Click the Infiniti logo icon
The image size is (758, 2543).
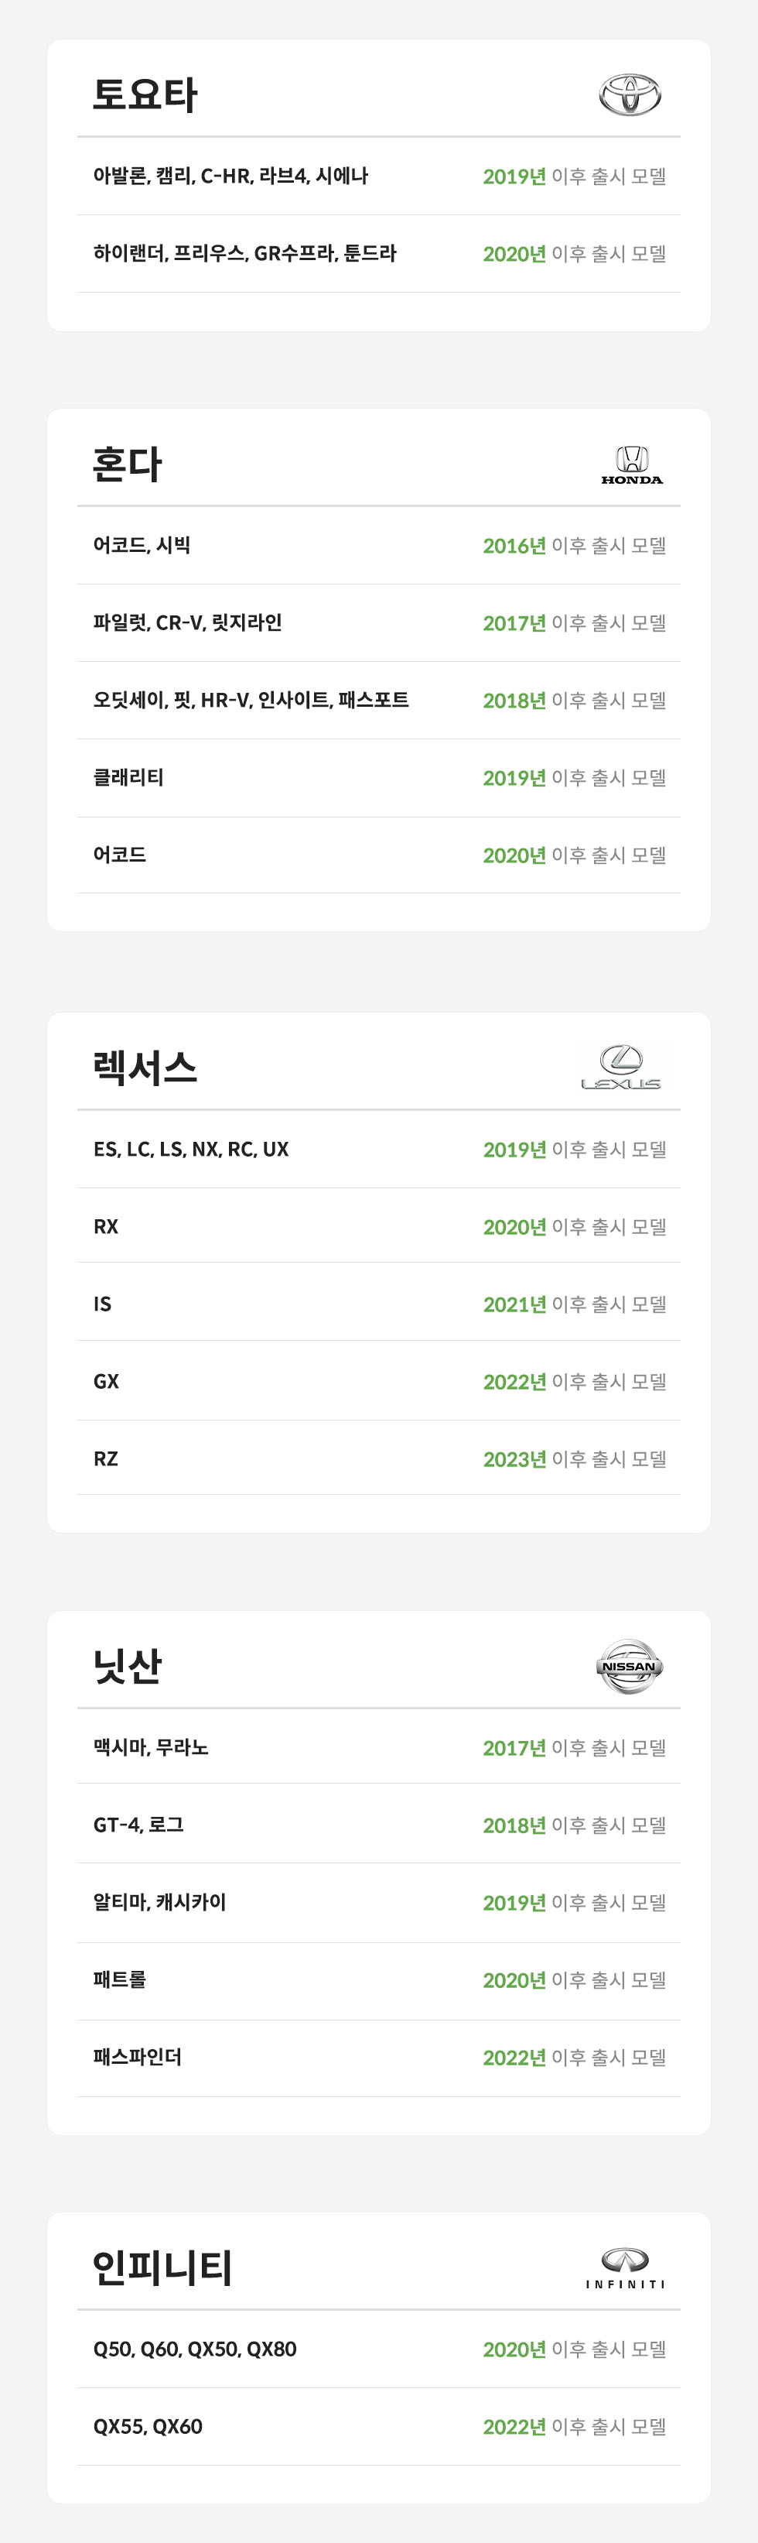pos(626,2267)
